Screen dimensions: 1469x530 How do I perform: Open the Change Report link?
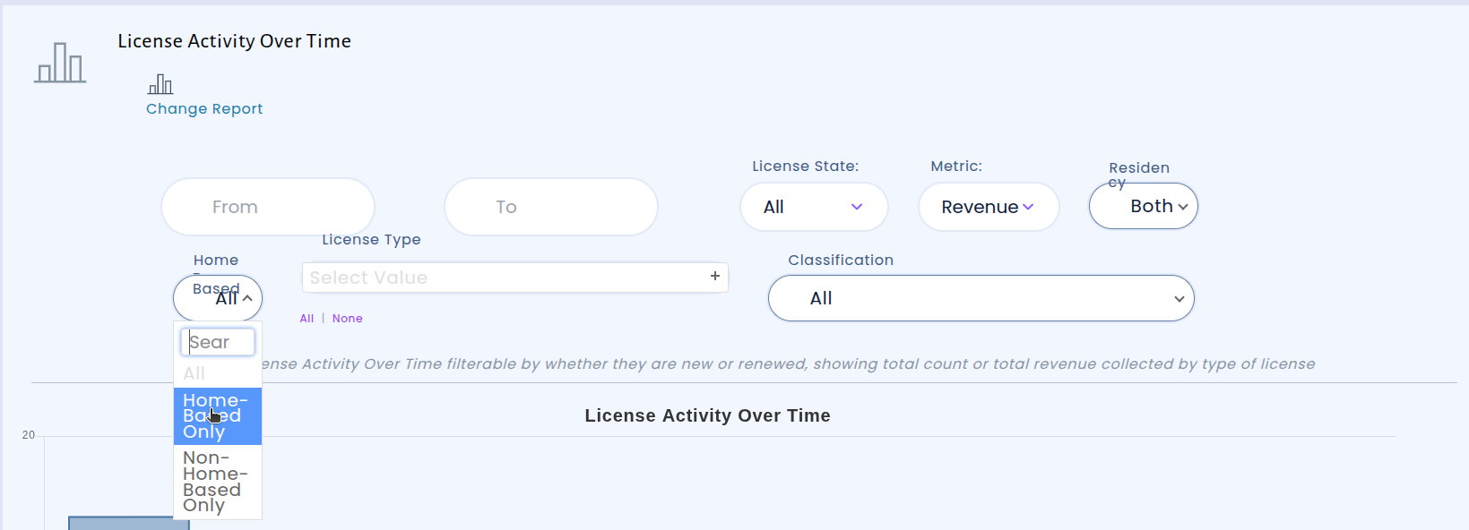click(204, 108)
